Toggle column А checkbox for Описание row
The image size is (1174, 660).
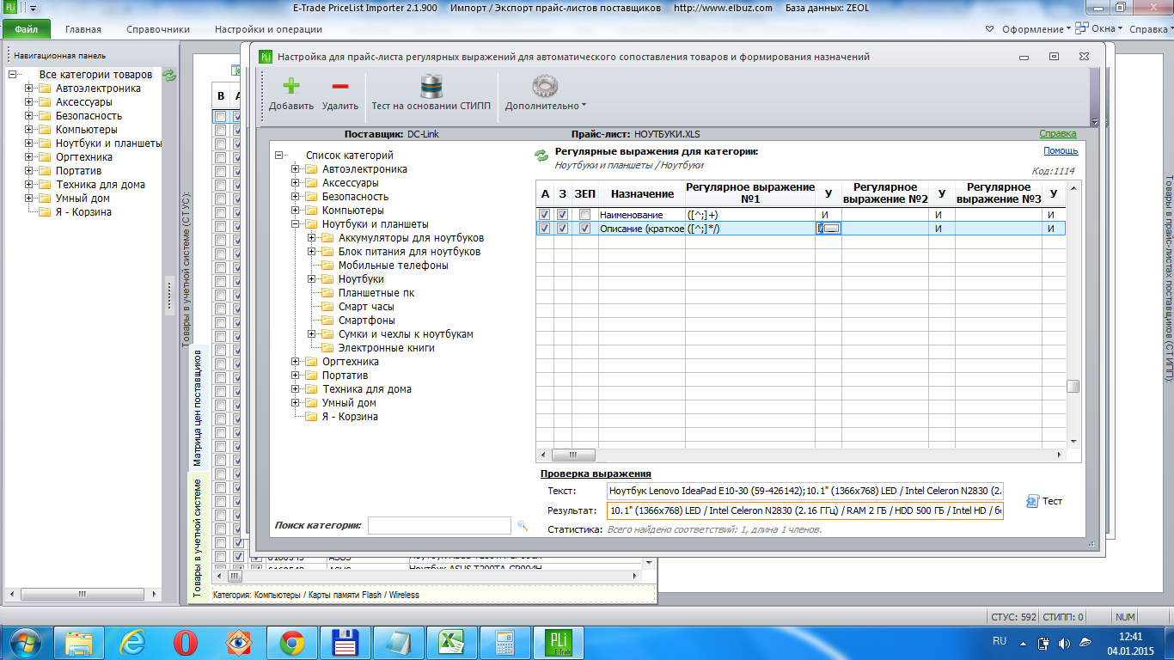544,229
